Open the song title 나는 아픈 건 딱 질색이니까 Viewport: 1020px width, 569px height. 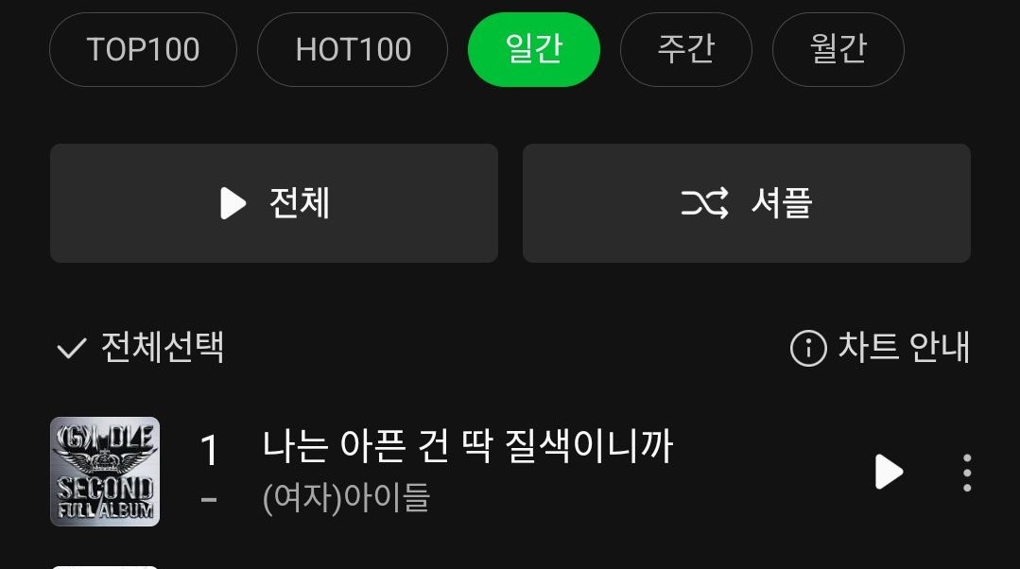[468, 447]
